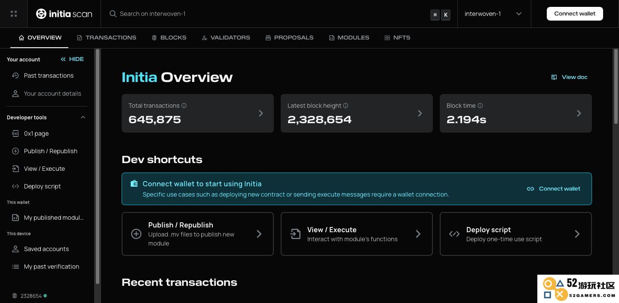Open the Blocks tab
This screenshot has height=303, width=619.
[x=169, y=38]
